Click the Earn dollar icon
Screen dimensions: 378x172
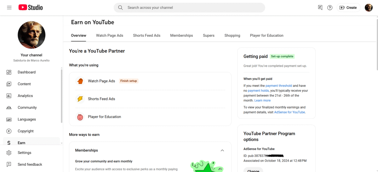tap(9, 143)
